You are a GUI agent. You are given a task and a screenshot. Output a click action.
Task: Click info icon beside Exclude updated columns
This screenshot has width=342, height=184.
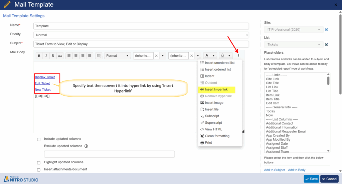point(86,146)
